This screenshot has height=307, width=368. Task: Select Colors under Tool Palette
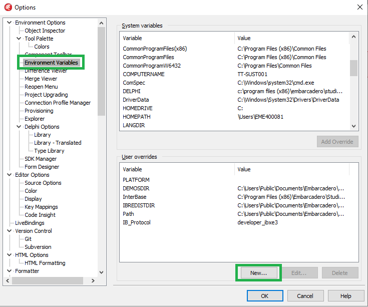(42, 47)
